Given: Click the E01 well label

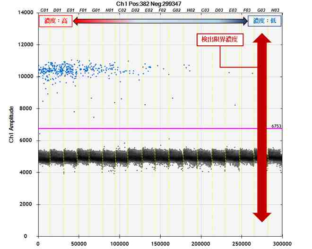Looking at the screenshot, I should 70,10.
